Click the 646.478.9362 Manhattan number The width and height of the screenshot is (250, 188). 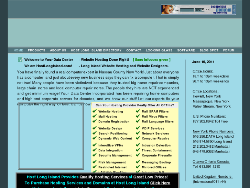pos(211,151)
